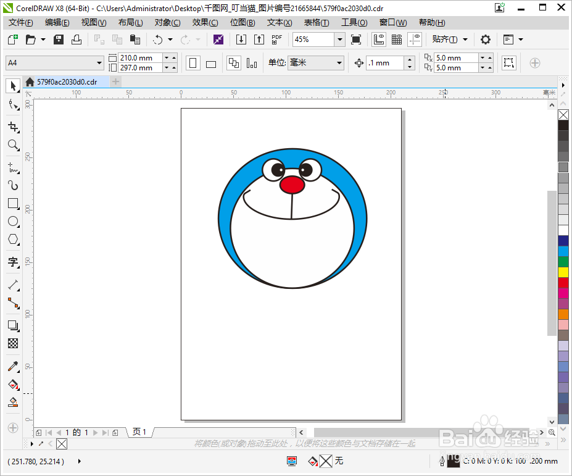This screenshot has width=572, height=476.
Task: Select the Polygon tool
Action: coord(13,240)
